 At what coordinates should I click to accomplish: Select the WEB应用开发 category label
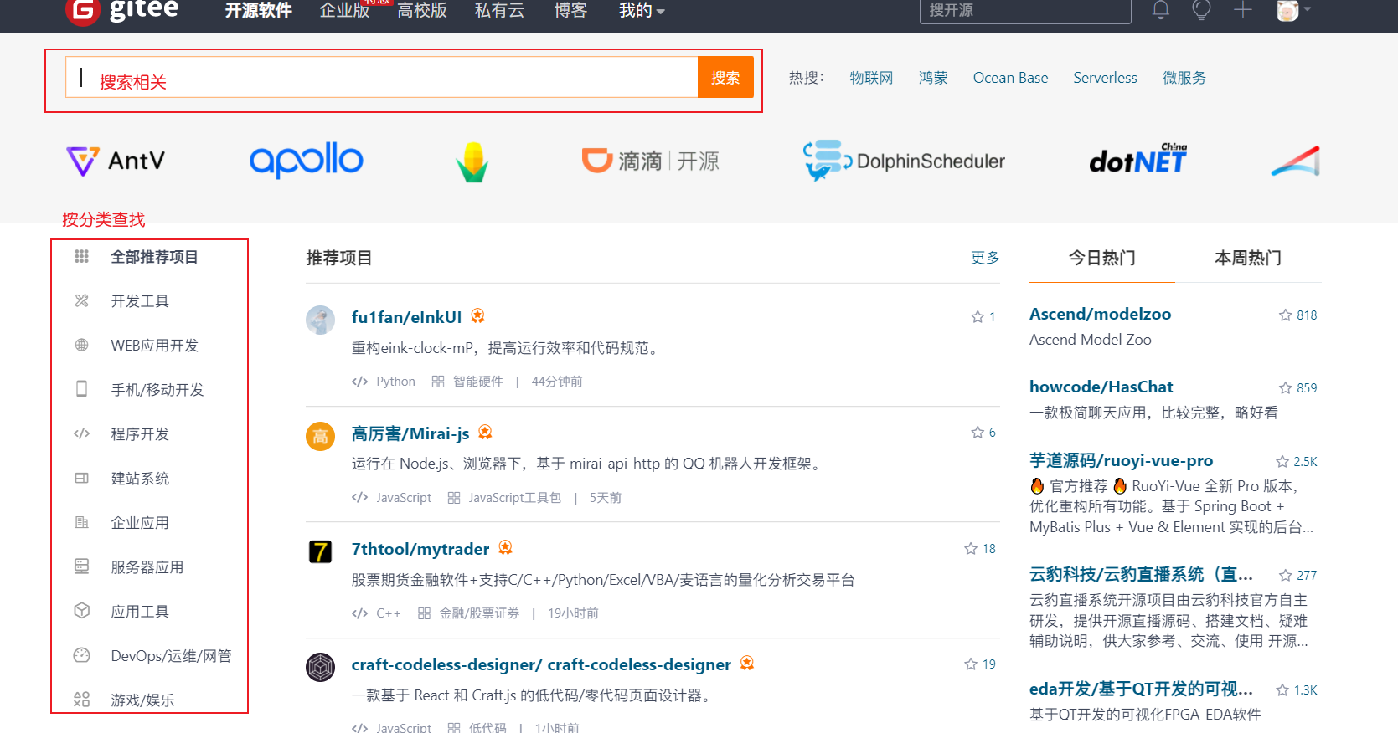tap(155, 346)
